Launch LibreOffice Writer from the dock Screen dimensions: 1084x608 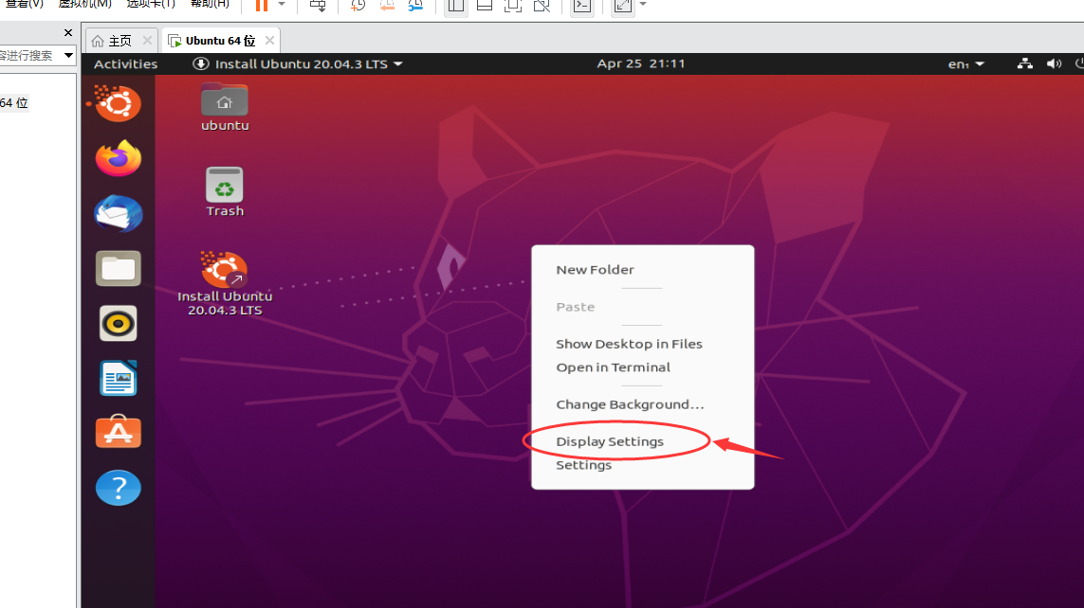click(x=118, y=377)
